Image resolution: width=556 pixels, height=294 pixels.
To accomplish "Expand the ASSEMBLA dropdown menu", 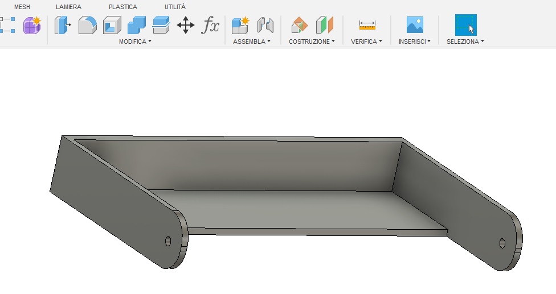I will pyautogui.click(x=252, y=42).
